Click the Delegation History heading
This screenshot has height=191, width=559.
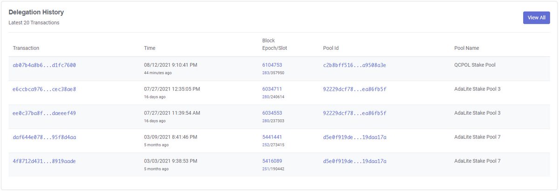pos(36,13)
